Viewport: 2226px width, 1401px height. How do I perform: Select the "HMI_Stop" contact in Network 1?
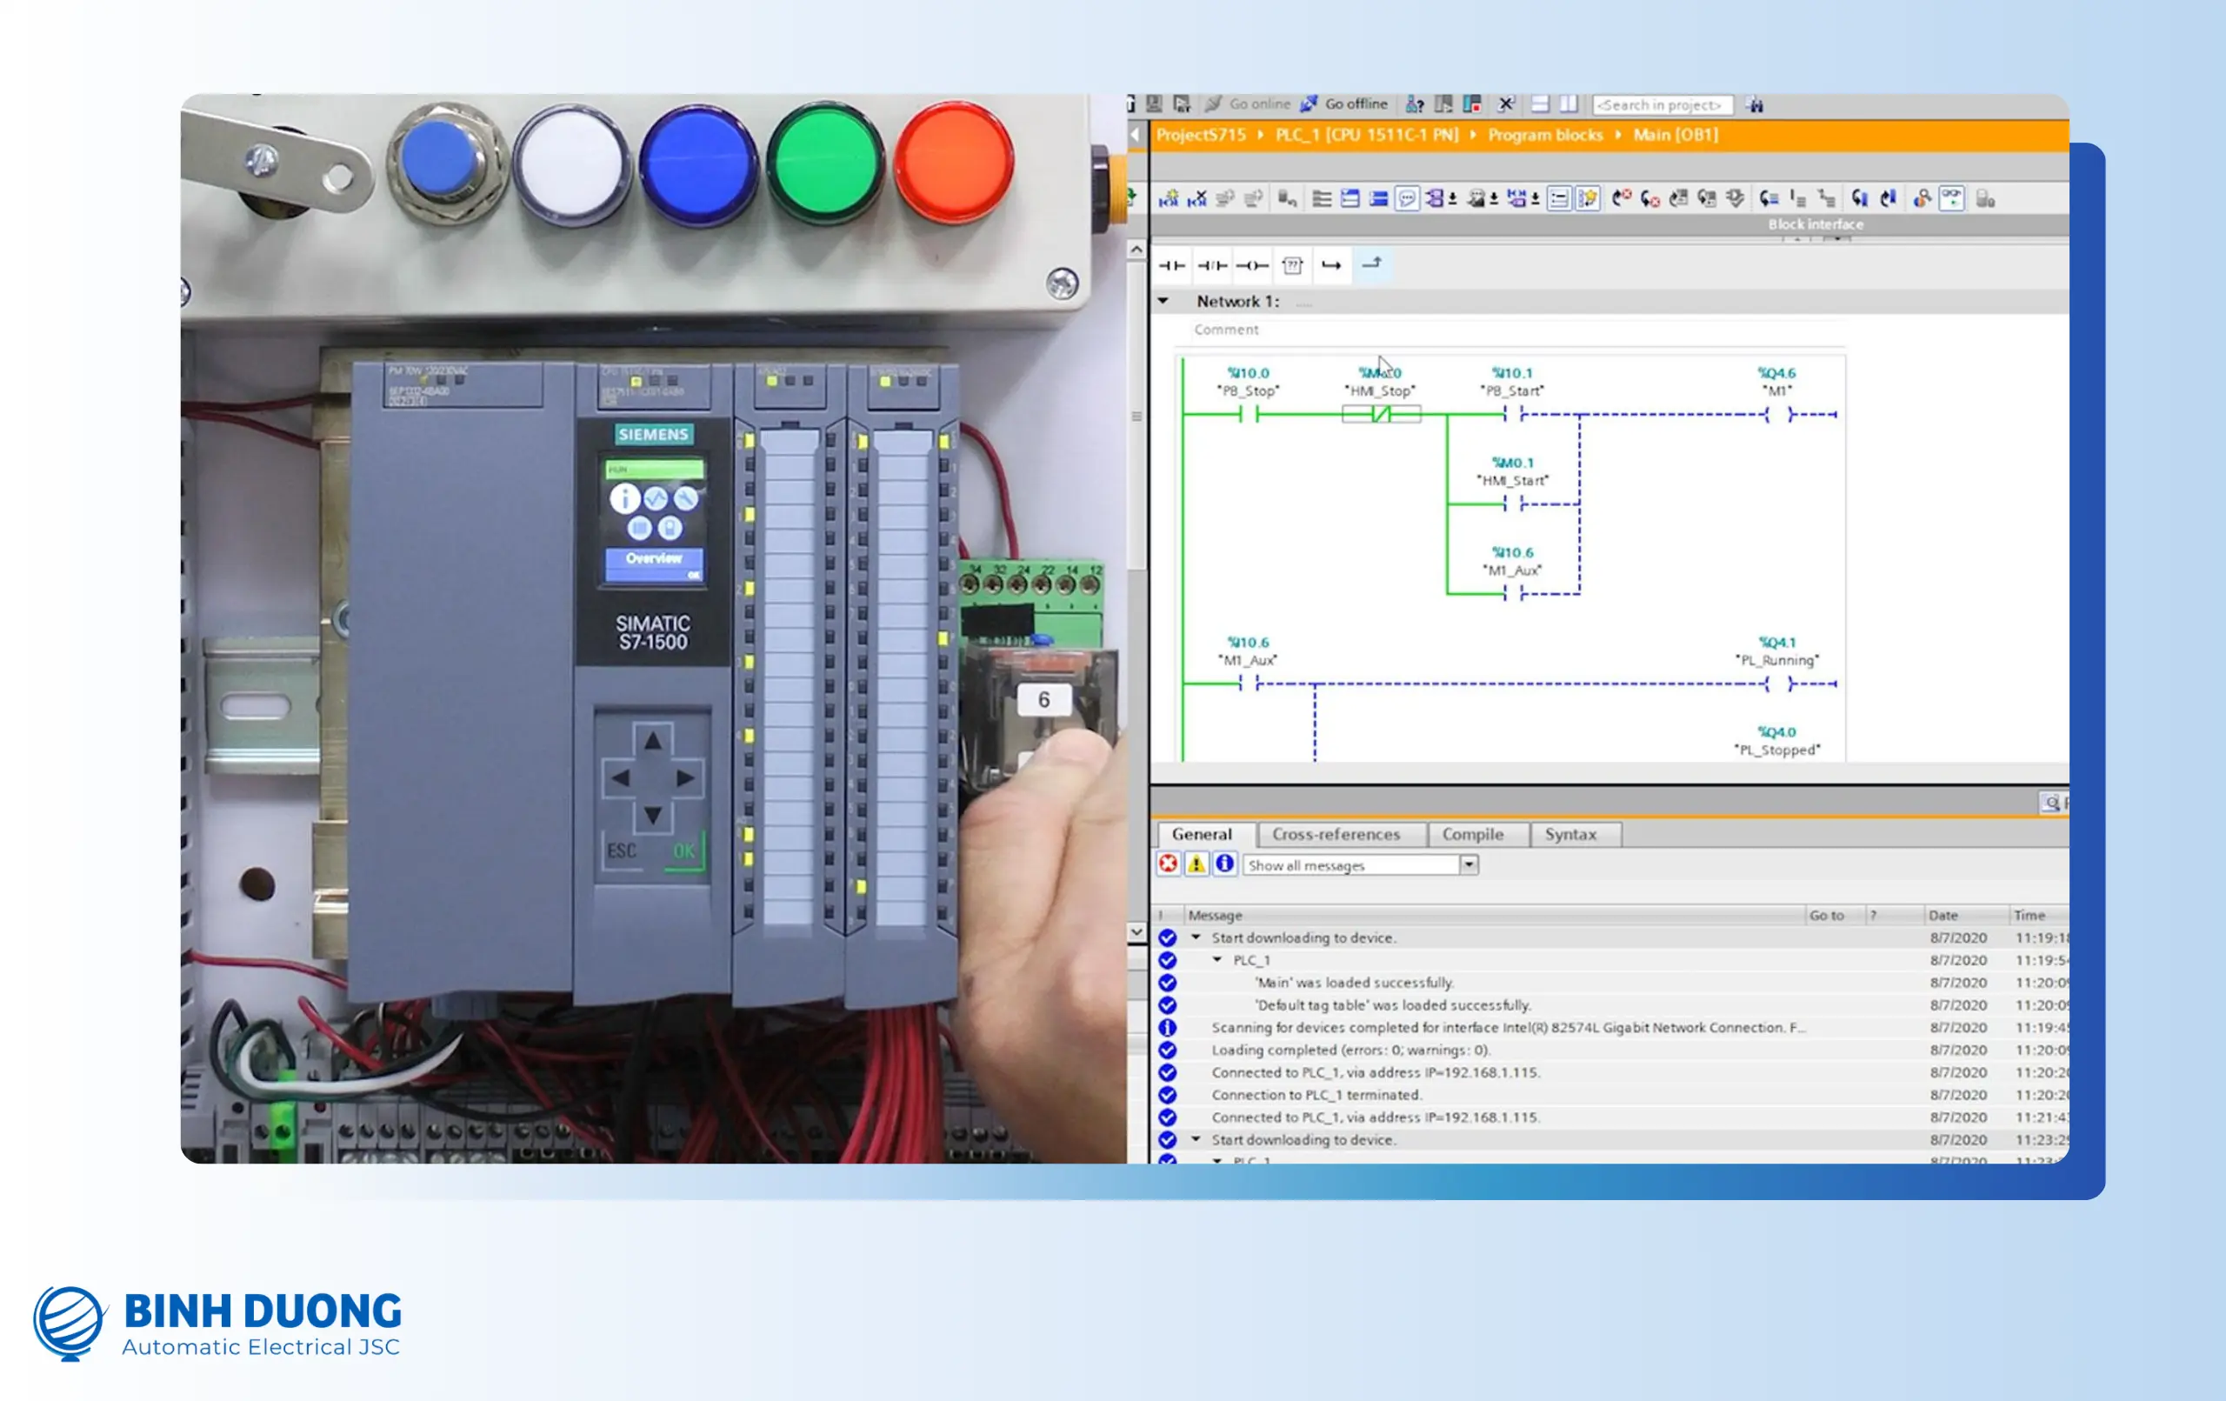coord(1381,414)
